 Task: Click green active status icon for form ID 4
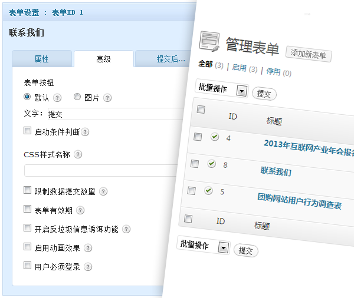pyautogui.click(x=215, y=137)
